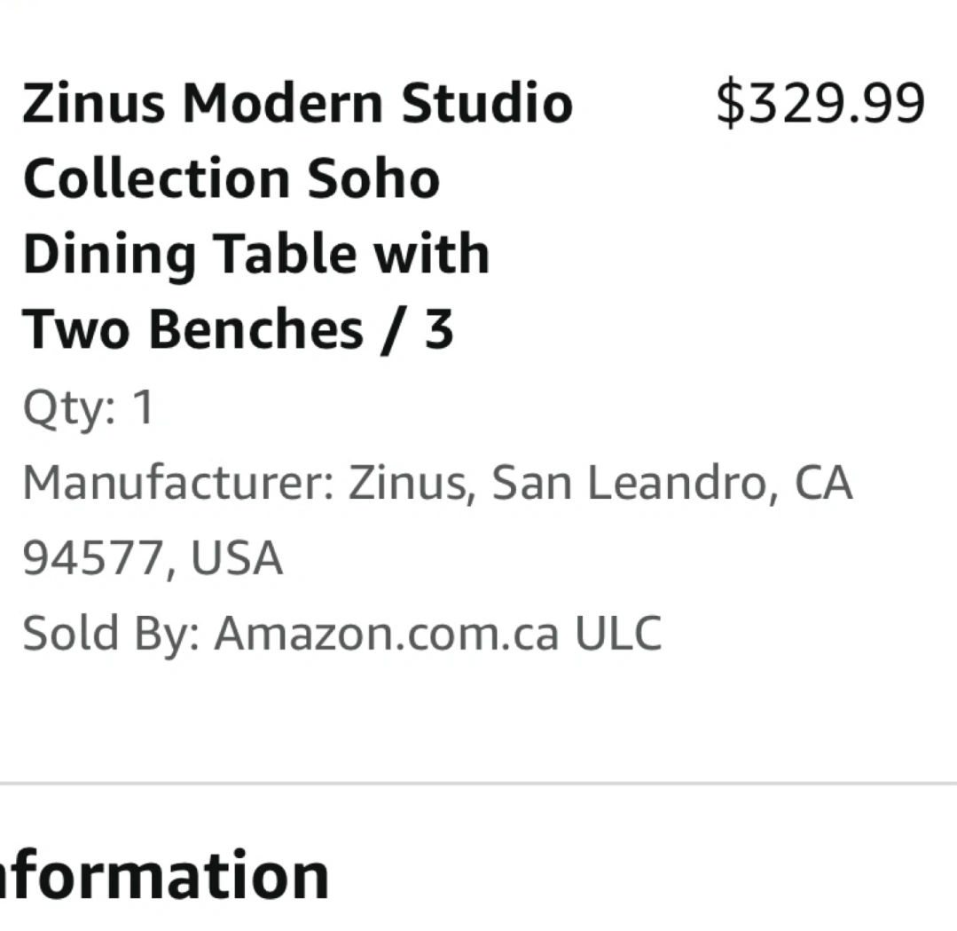The width and height of the screenshot is (957, 931).
Task: Click the word "Studio" in the title
Action: (487, 103)
